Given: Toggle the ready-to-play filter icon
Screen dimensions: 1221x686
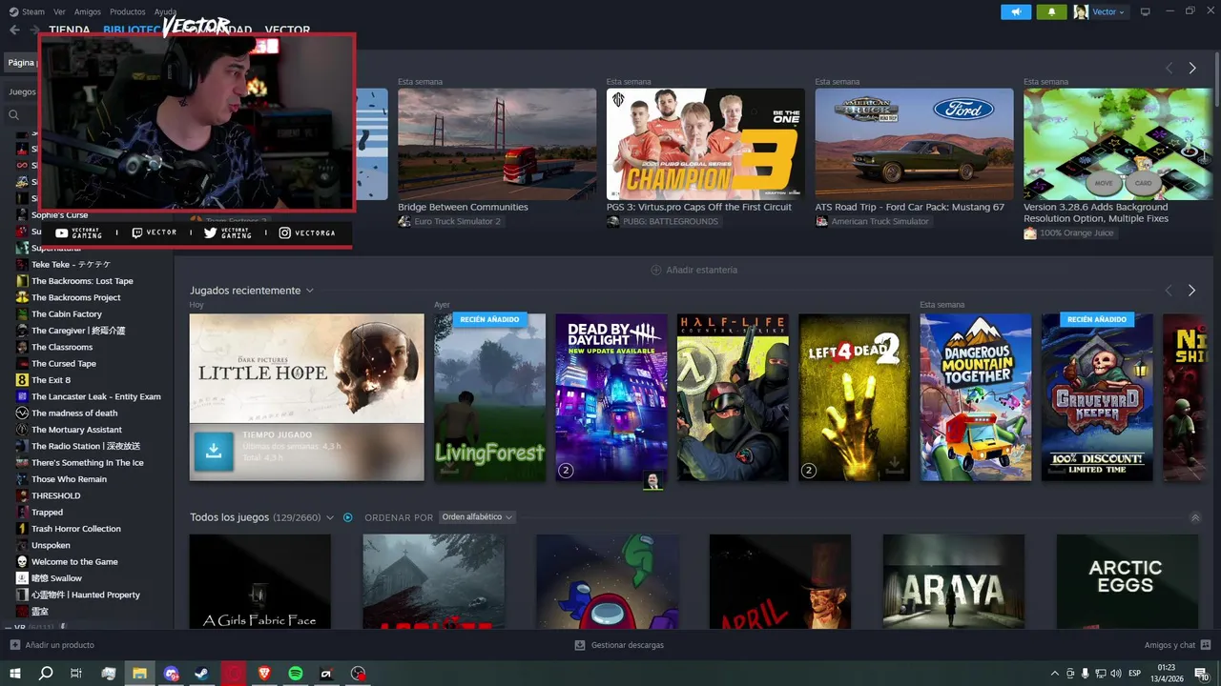Looking at the screenshot, I should click(x=348, y=517).
